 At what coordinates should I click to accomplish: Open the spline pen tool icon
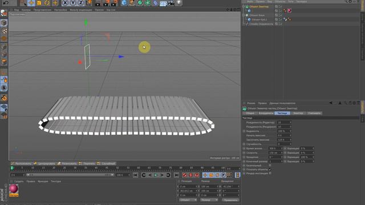click(132, 3)
